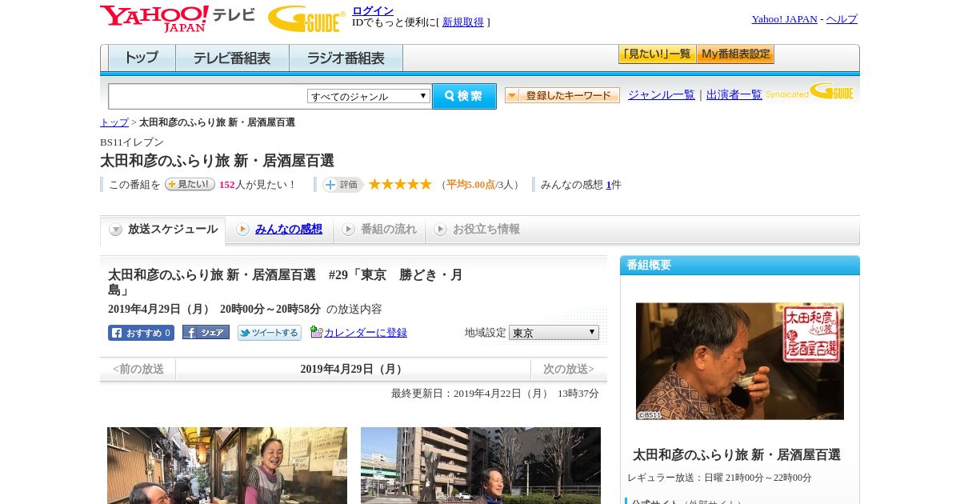Open the Yahoo! JAPAN link at top right
Screen dimensions: 960x504
click(x=784, y=19)
